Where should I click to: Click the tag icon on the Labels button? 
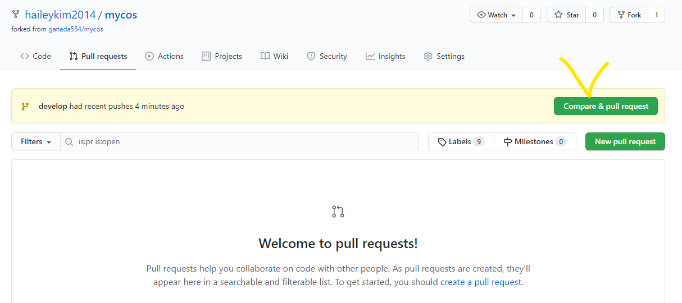coord(442,141)
